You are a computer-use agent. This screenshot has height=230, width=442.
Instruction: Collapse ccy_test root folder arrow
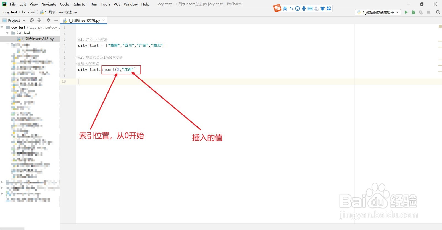tap(2, 27)
